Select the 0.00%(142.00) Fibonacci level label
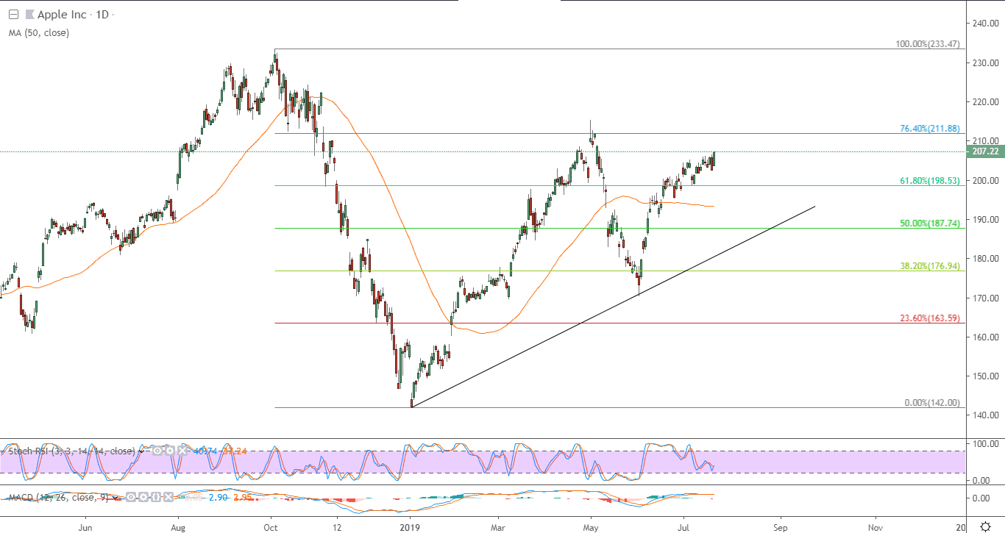The height and width of the screenshot is (533, 1005). pyautogui.click(x=932, y=402)
